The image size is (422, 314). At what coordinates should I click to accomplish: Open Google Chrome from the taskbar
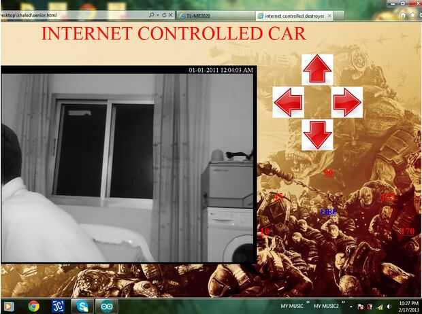click(x=34, y=307)
